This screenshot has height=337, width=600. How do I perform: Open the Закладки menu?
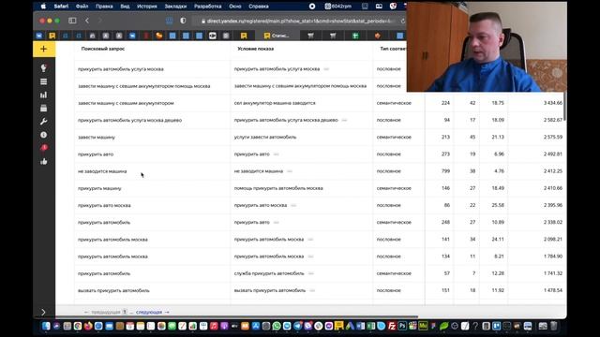pos(175,7)
